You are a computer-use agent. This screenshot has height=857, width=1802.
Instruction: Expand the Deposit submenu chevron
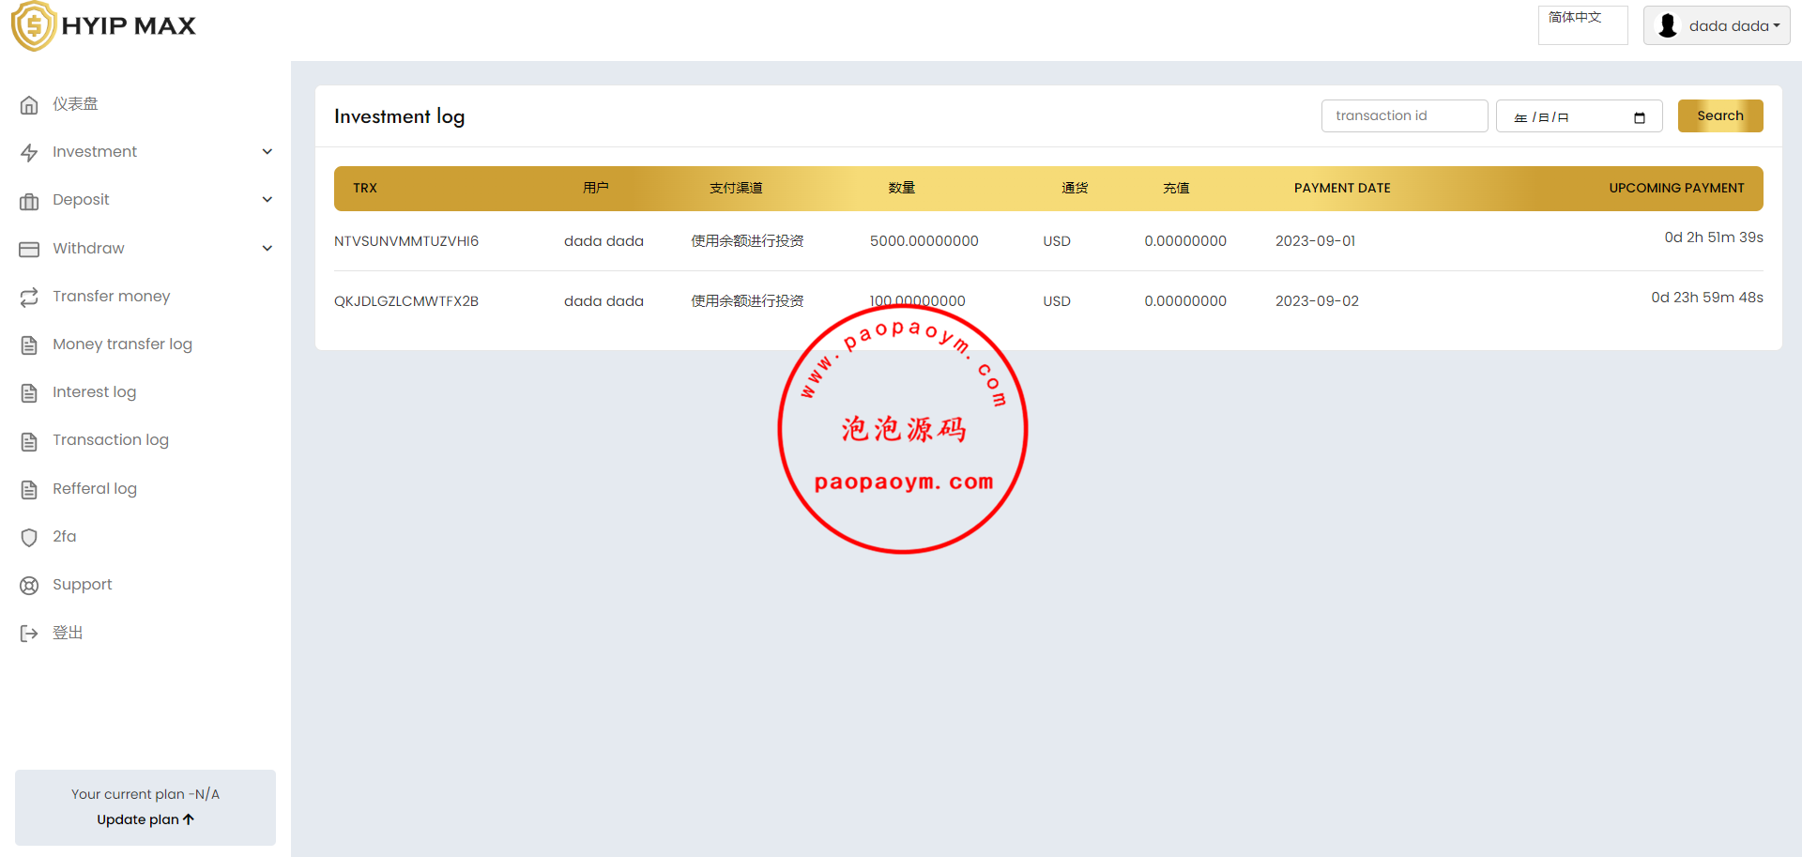(x=267, y=200)
